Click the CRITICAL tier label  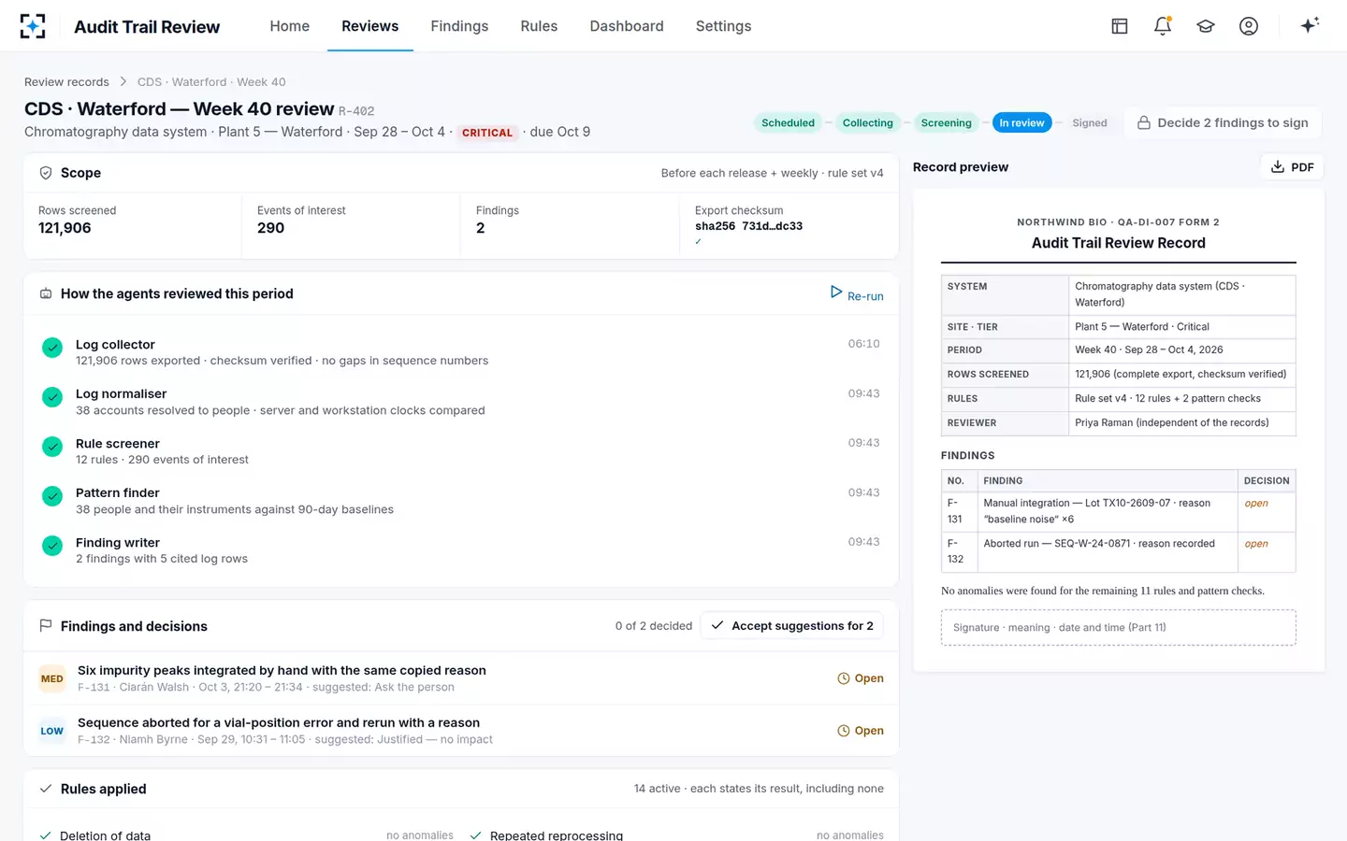point(487,133)
